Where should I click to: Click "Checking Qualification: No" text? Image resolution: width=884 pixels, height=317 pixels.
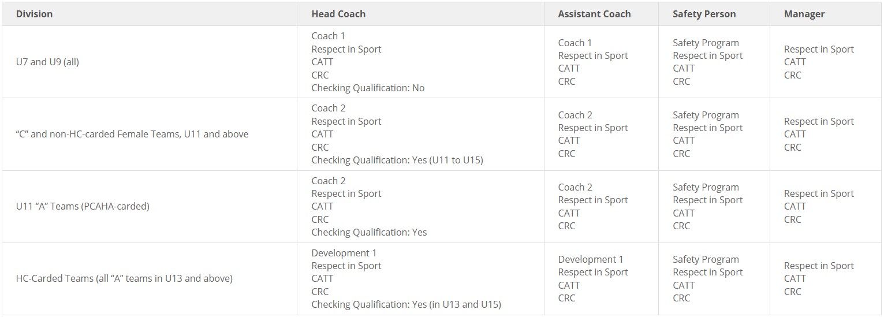tap(368, 88)
